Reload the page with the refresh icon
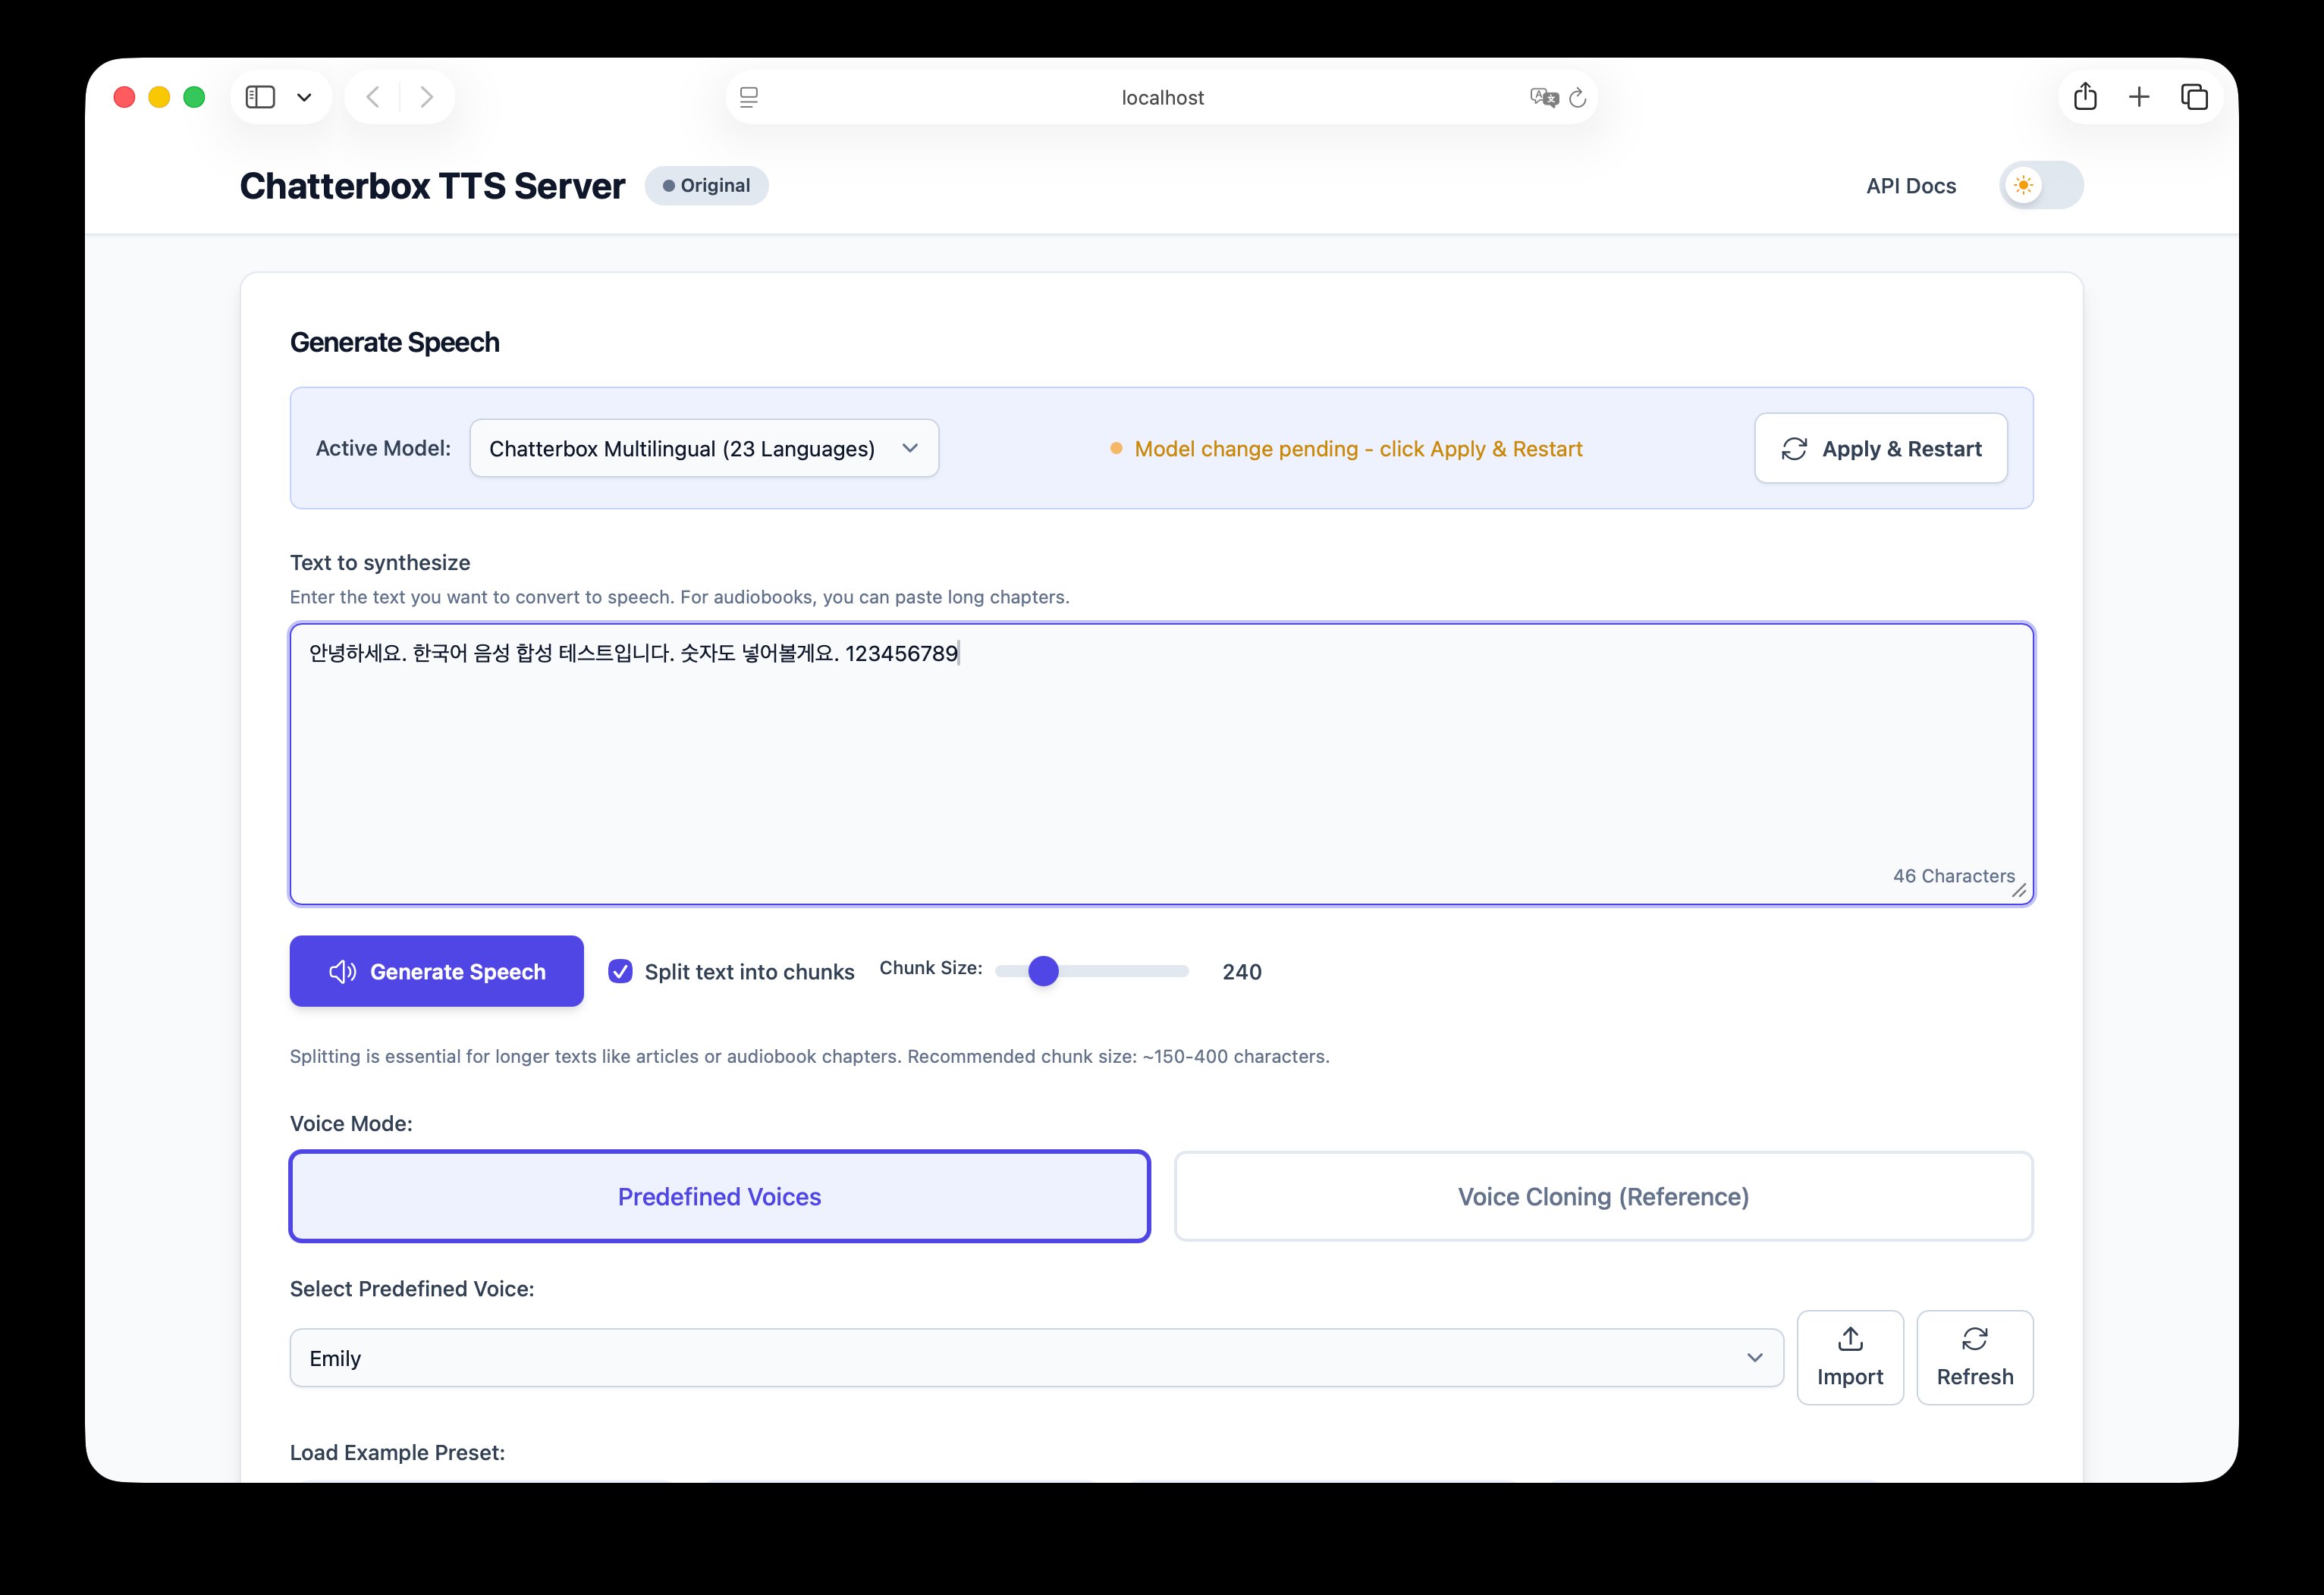2324x1595 pixels. pos(1578,97)
